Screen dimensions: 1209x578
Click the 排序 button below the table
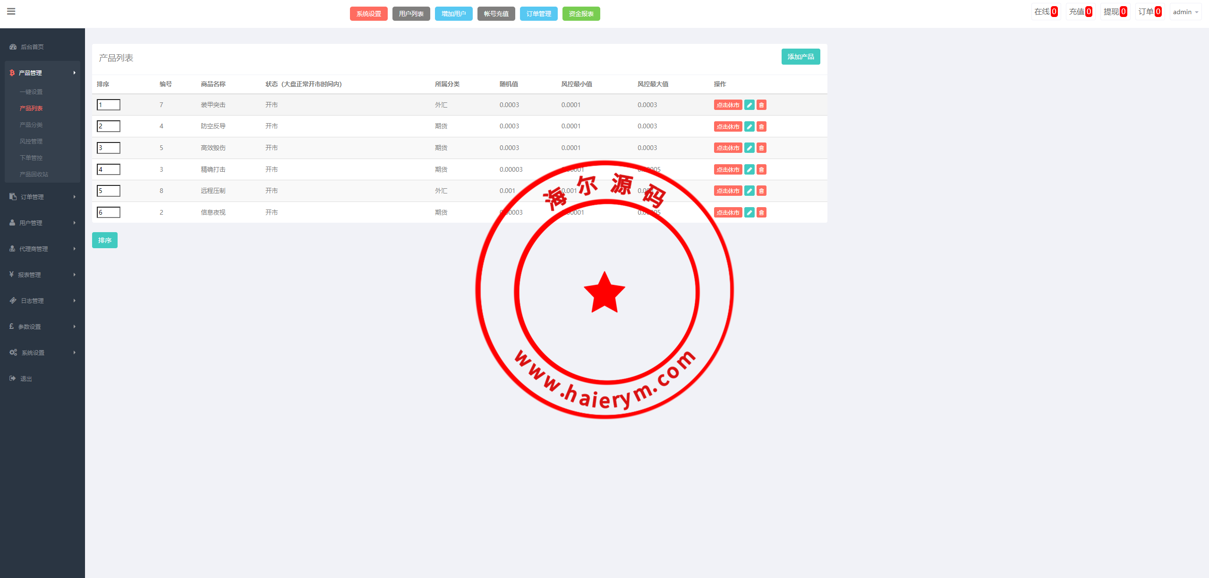coord(104,240)
